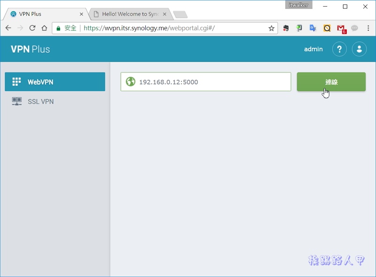The width and height of the screenshot is (376, 277).
Task: Click the SSL VPN network computers icon
Action: click(17, 101)
